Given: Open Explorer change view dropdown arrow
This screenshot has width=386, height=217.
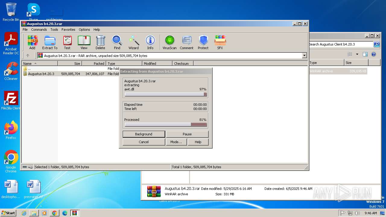Looking at the screenshot, I should 357,54.
